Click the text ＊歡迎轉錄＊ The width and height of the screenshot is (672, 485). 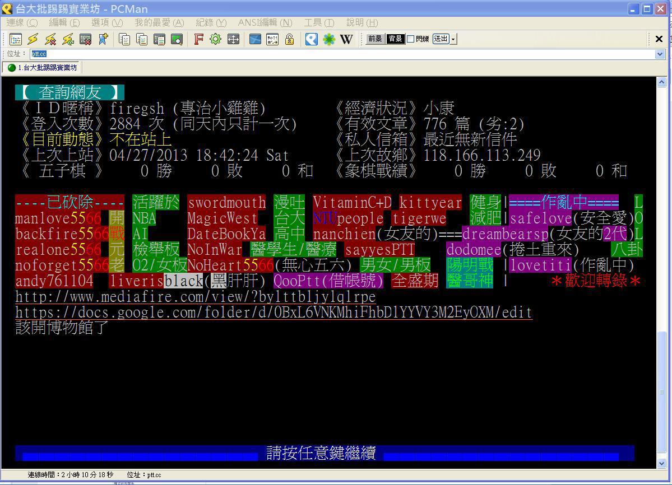coord(596,281)
